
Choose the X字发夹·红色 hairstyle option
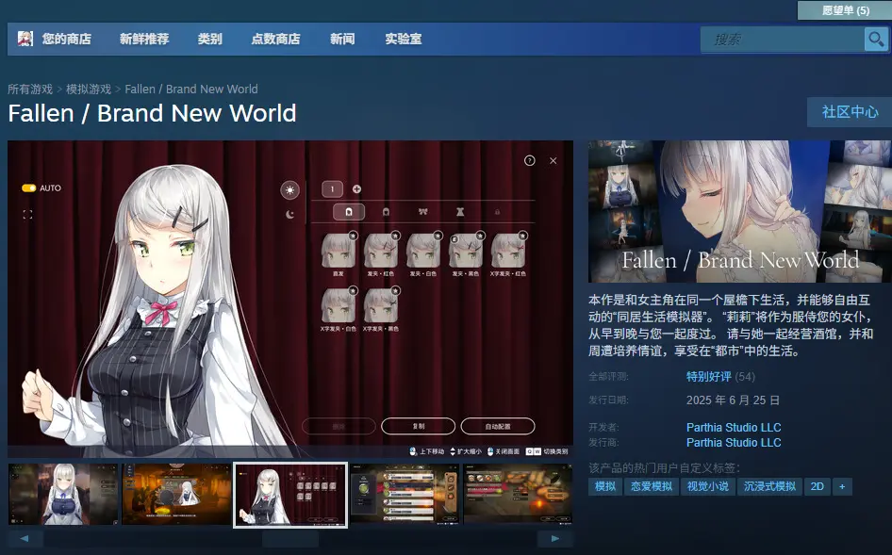point(508,254)
